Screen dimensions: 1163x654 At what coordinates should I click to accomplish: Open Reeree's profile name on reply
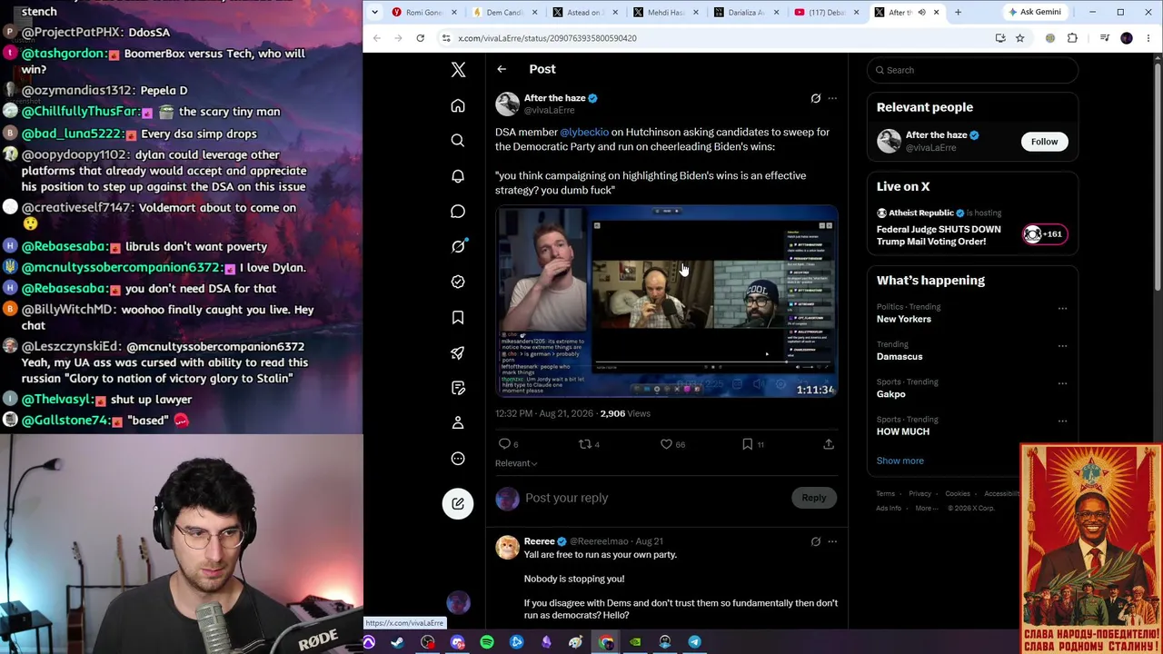[x=539, y=541]
